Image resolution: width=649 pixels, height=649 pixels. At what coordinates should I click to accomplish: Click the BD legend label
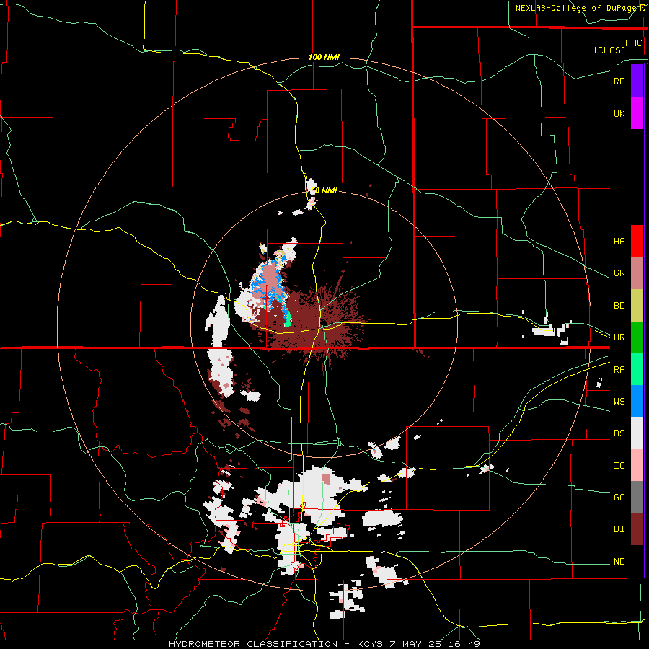tap(619, 306)
